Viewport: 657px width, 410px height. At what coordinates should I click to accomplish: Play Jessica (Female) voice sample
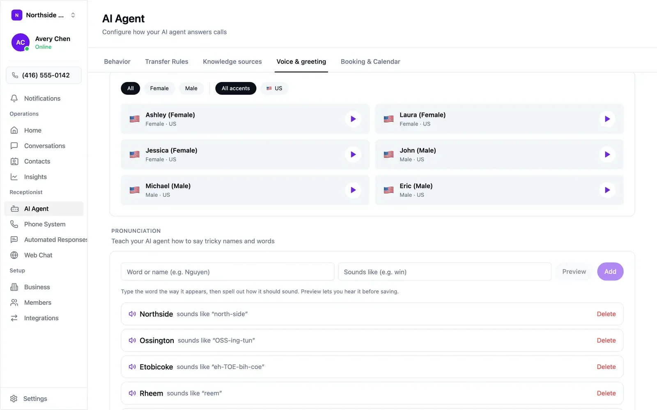coord(353,155)
